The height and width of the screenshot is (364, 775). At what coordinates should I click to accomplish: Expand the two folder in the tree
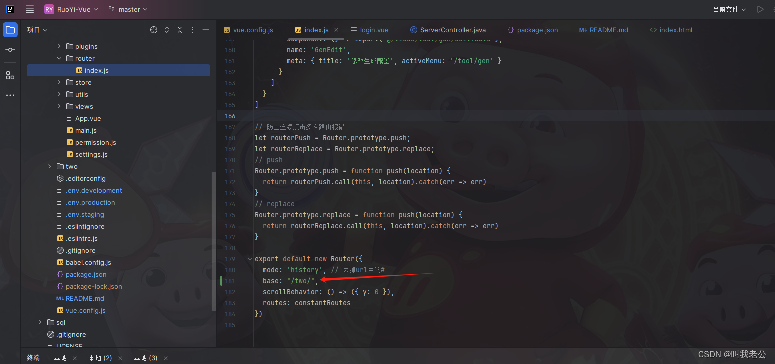click(x=49, y=166)
